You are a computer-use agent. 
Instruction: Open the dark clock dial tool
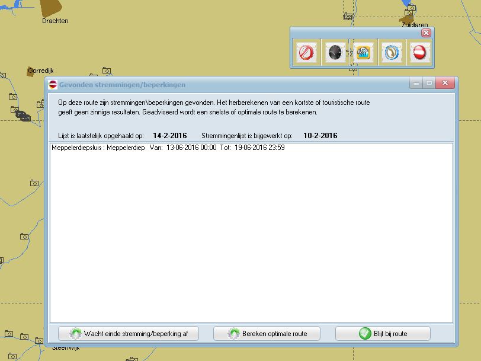tap(335, 53)
